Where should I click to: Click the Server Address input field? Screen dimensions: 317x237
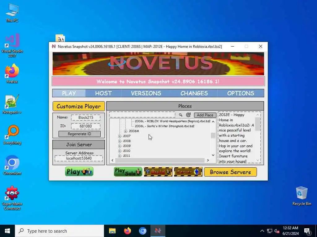(x=79, y=158)
